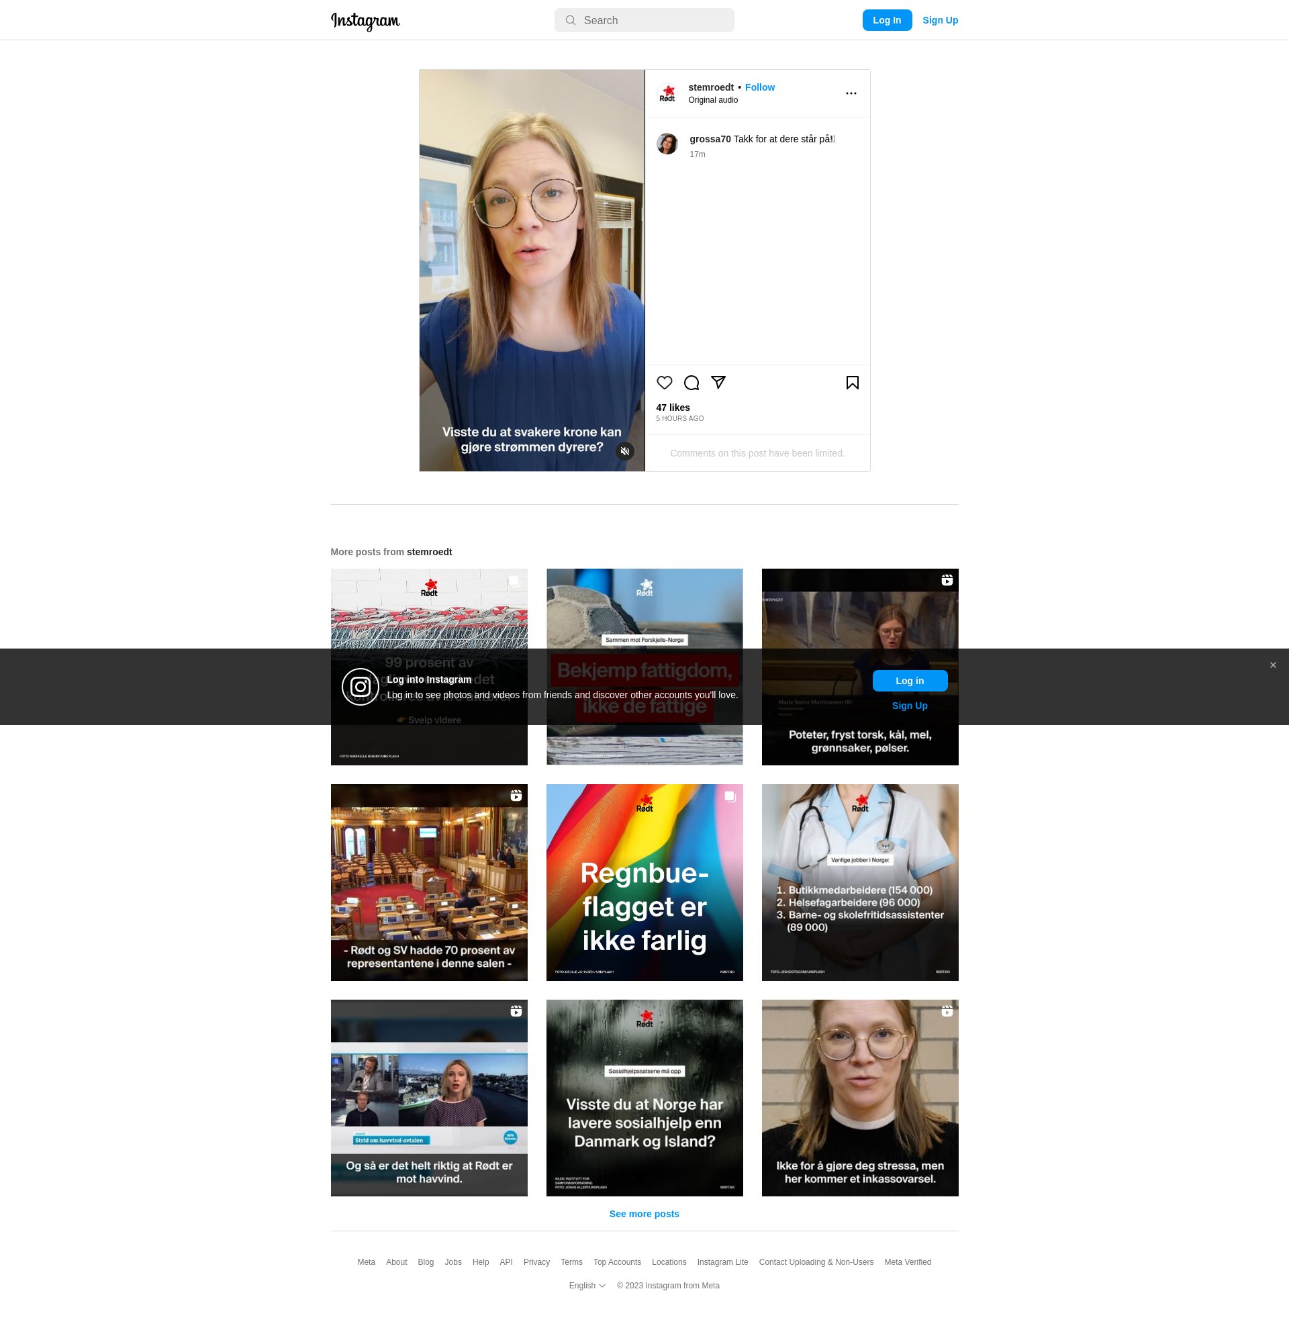1289x1332 pixels.
Task: Open the three-dot more options menu
Action: pyautogui.click(x=851, y=93)
